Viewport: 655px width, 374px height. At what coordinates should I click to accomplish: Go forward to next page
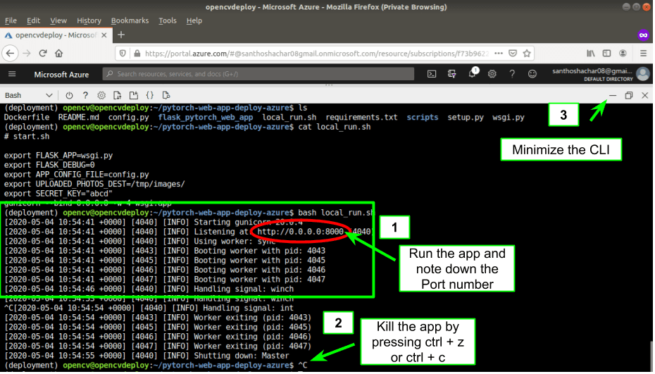click(27, 54)
